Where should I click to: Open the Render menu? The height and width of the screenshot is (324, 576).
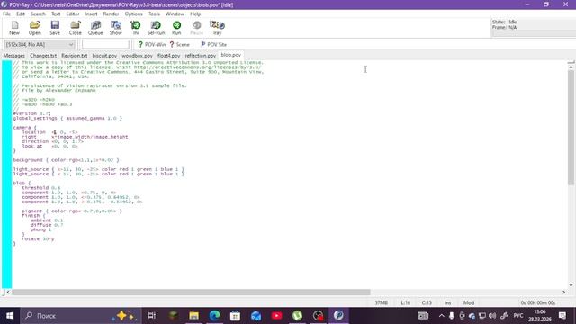(111, 14)
